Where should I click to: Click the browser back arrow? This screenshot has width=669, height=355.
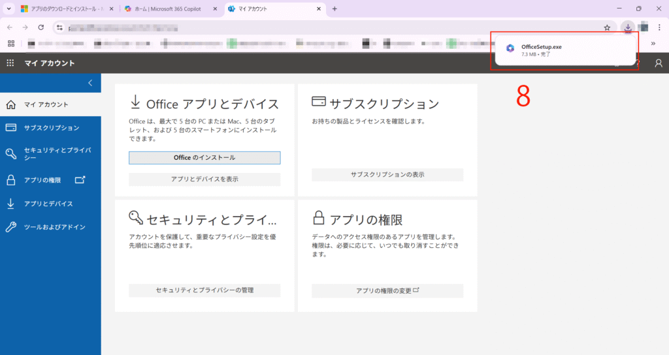pos(10,27)
